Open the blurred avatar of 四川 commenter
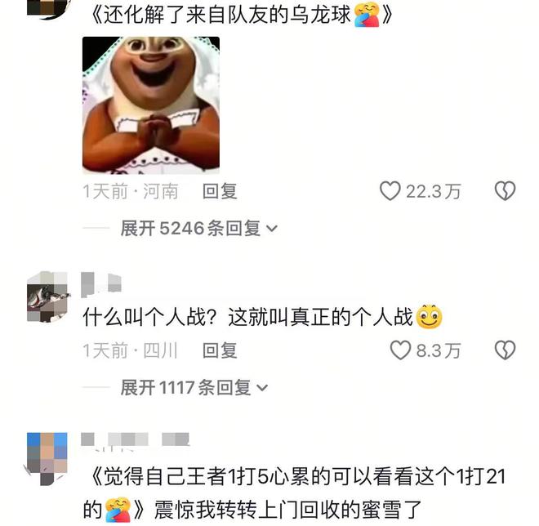 [x=48, y=296]
